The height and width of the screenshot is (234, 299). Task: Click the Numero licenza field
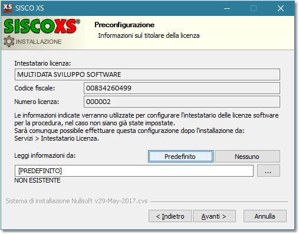(x=182, y=102)
